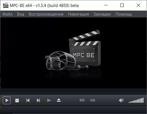Skip to the next file
147x114 pixels.
38,100
